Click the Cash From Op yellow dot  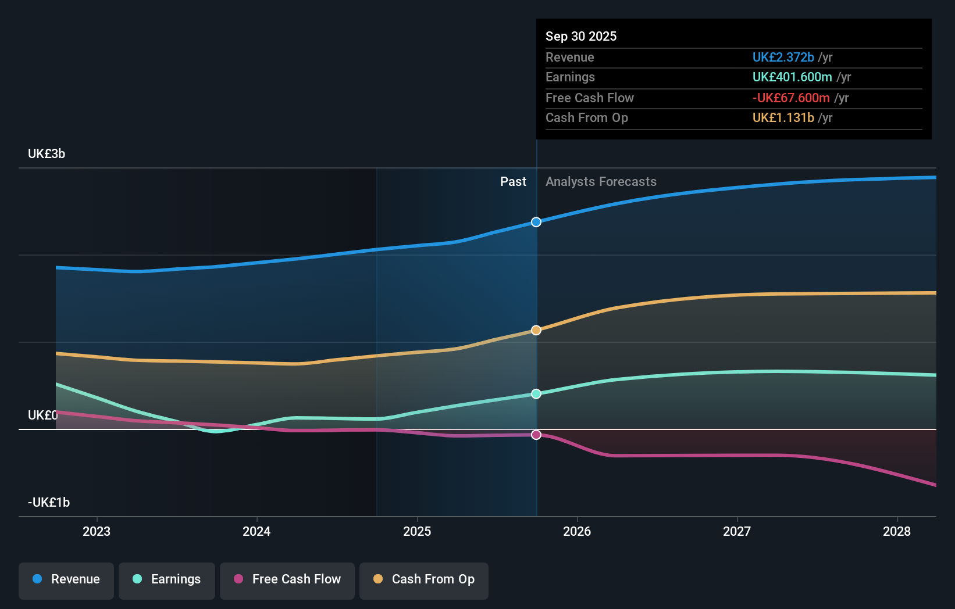[377, 579]
